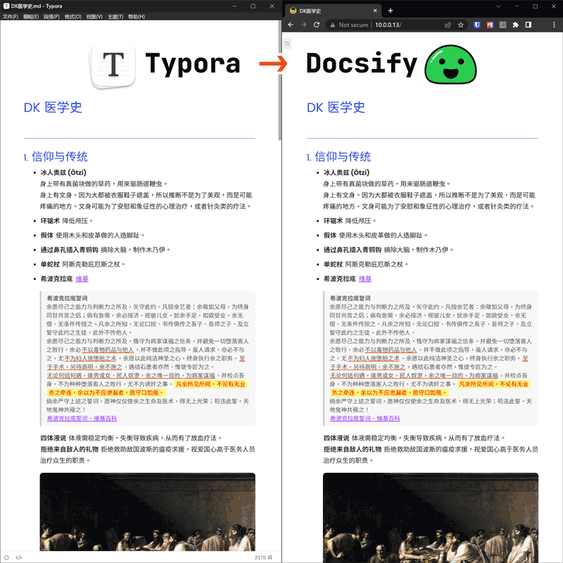The width and height of the screenshot is (563, 563).
Task: Open 希波克拉底誓词 - 维基百科 link in Typora
Action: [x=82, y=418]
